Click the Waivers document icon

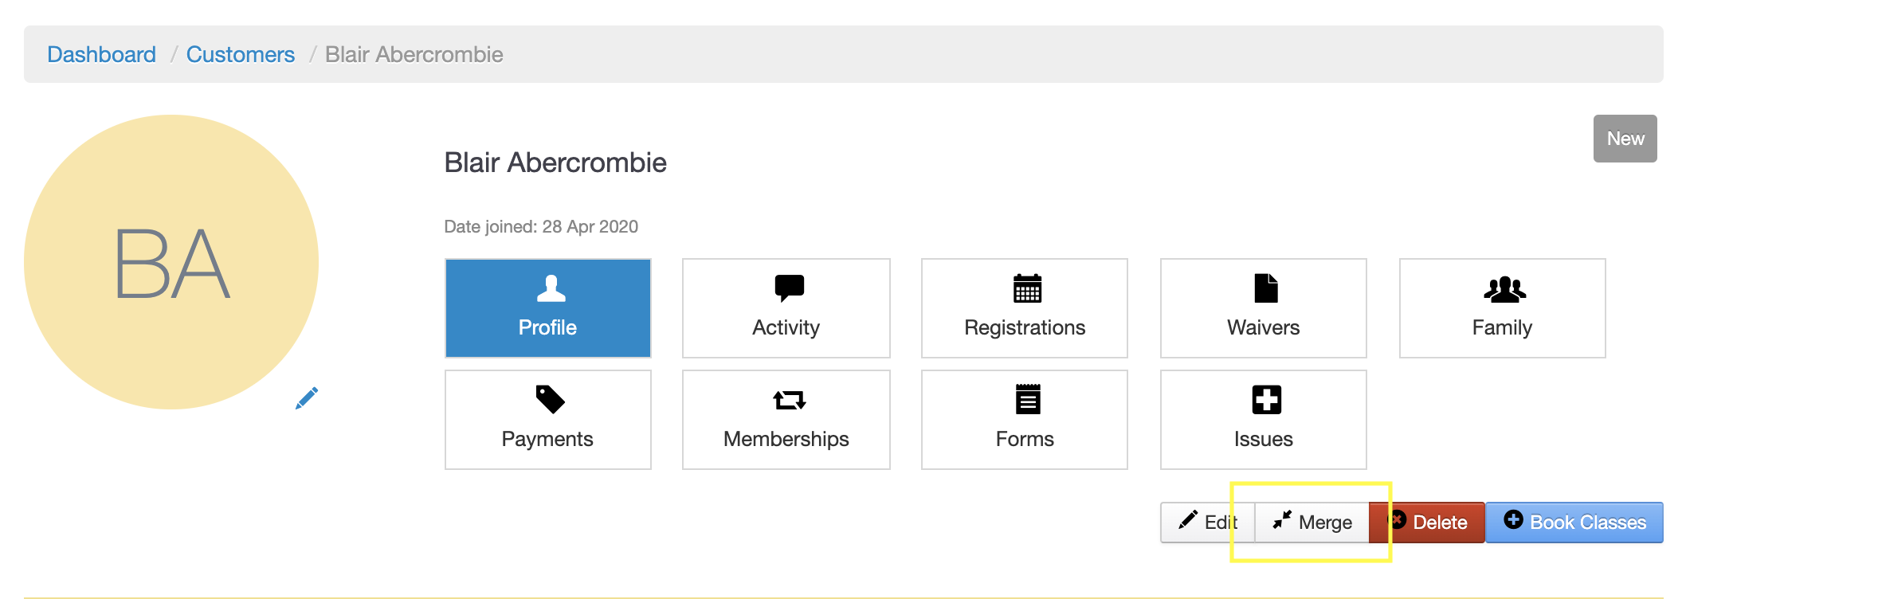(x=1265, y=288)
